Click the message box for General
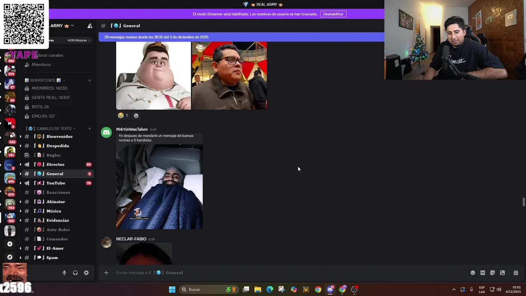The image size is (526, 296). pos(288,273)
